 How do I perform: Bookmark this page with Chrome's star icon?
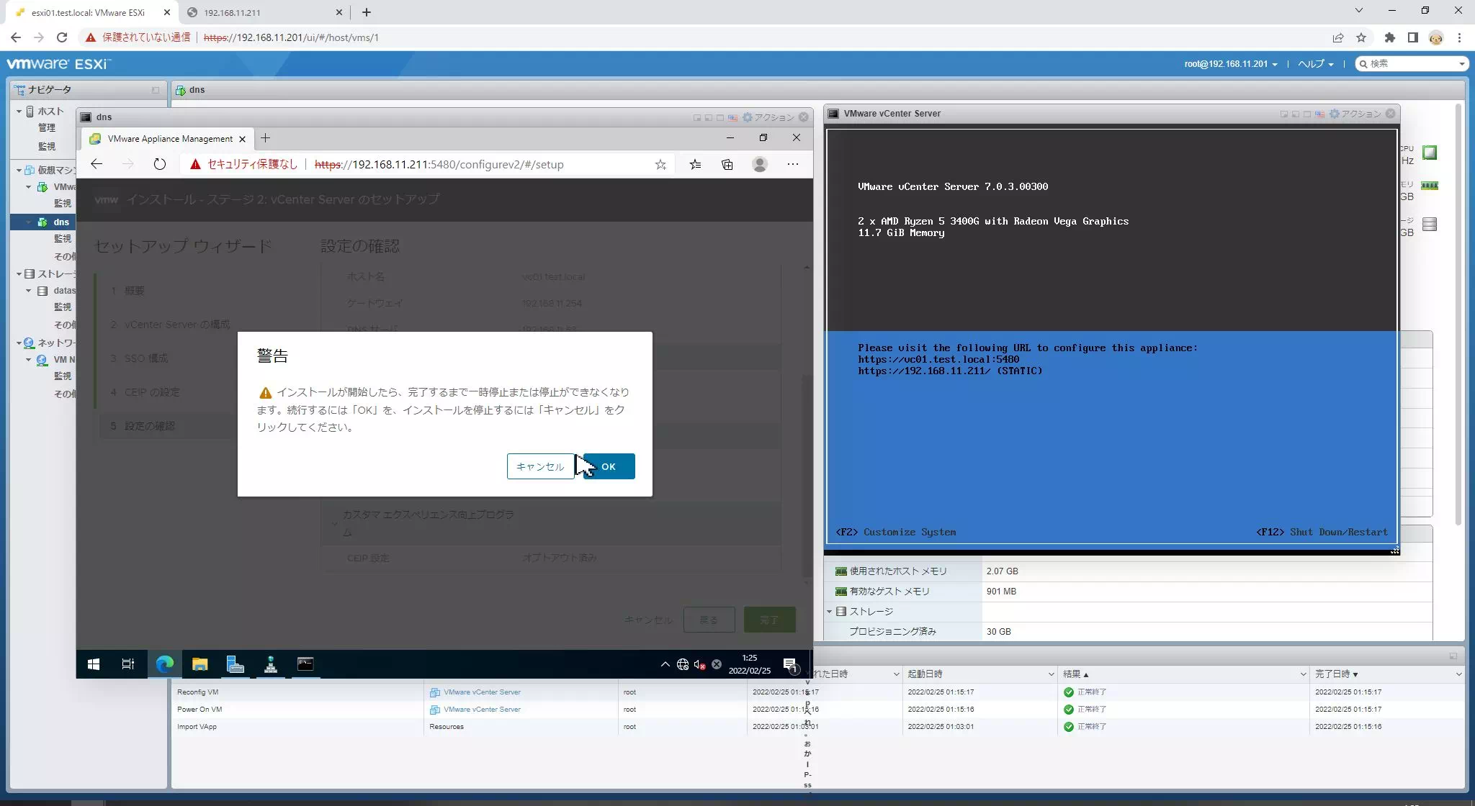(1361, 37)
